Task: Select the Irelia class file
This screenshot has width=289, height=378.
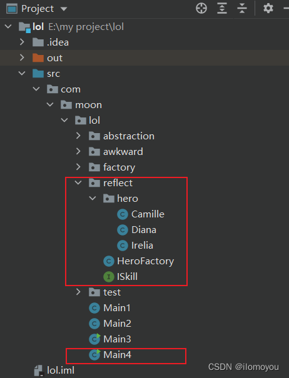Action: [135, 246]
